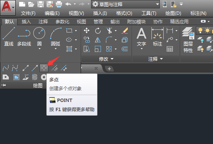Viewport: 213px width, 144px height.
Task: Select the 直线 line tool
Action: click(x=9, y=37)
